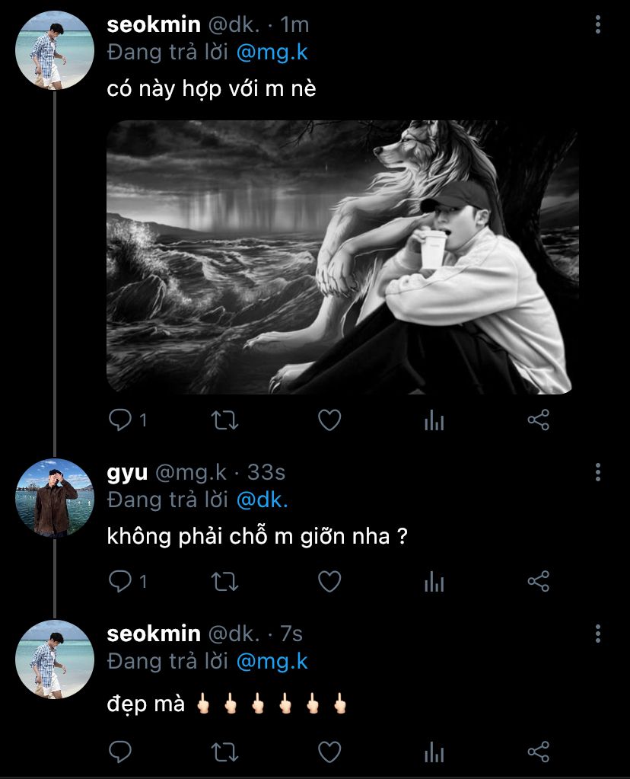630x779 pixels.
Task: Like gyu's reply tweet
Action: 329,583
